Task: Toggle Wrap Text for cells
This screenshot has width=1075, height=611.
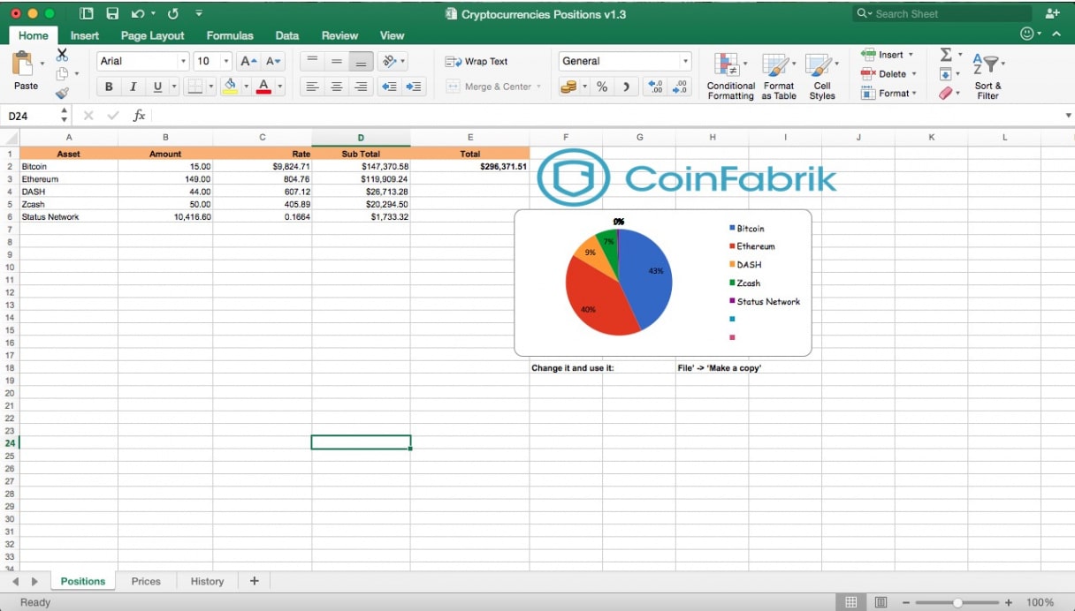Action: click(x=477, y=62)
